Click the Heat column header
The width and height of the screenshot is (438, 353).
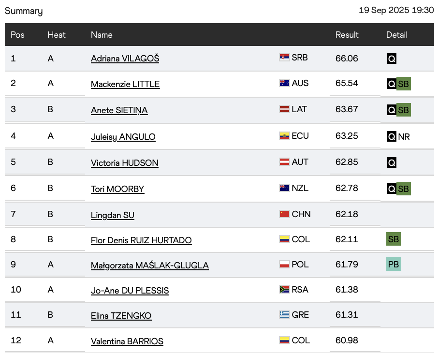(57, 35)
